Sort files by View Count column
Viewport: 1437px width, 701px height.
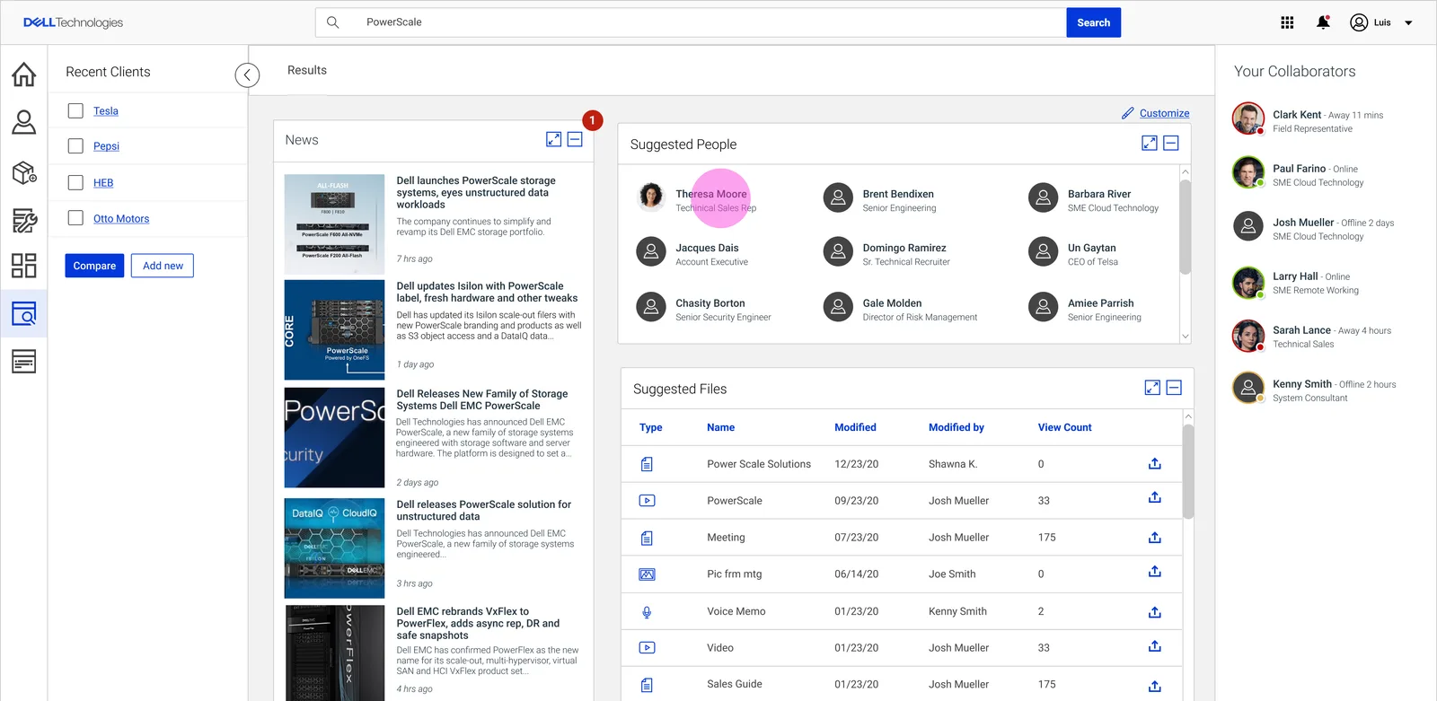click(x=1065, y=427)
